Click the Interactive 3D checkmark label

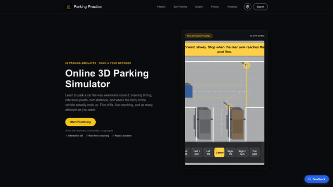(x=74, y=136)
